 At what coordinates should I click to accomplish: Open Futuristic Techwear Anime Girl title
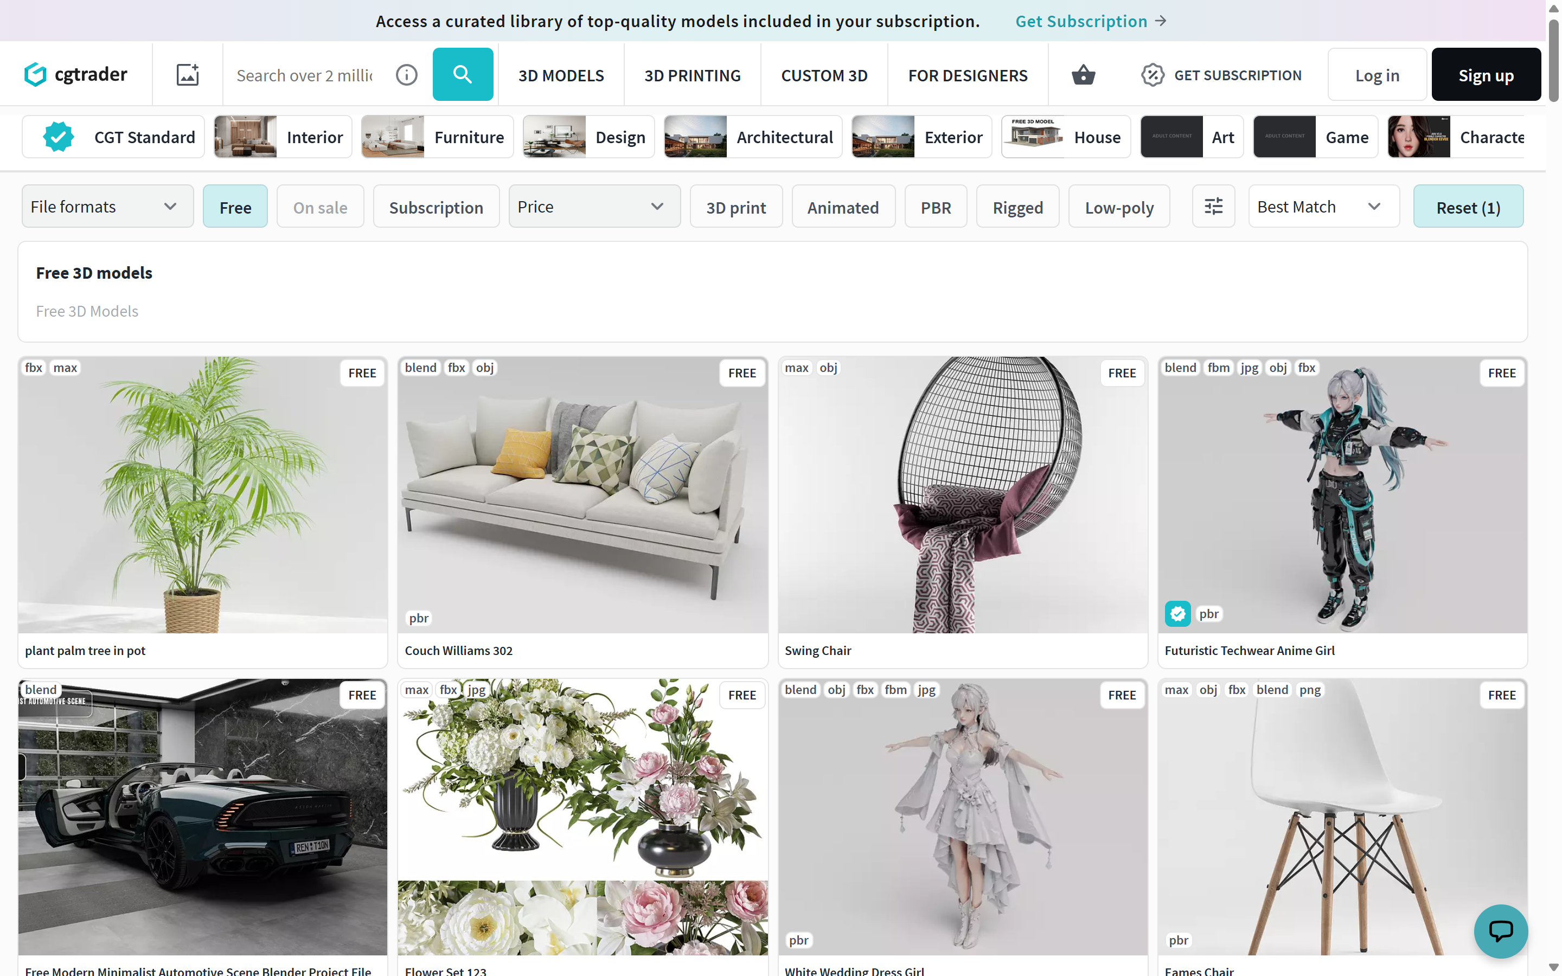[1250, 651]
